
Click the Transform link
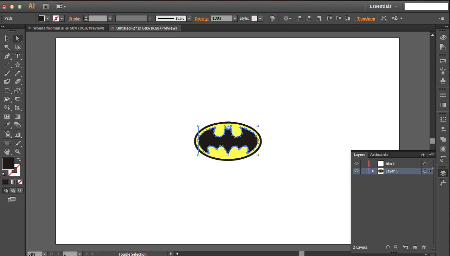tap(366, 19)
